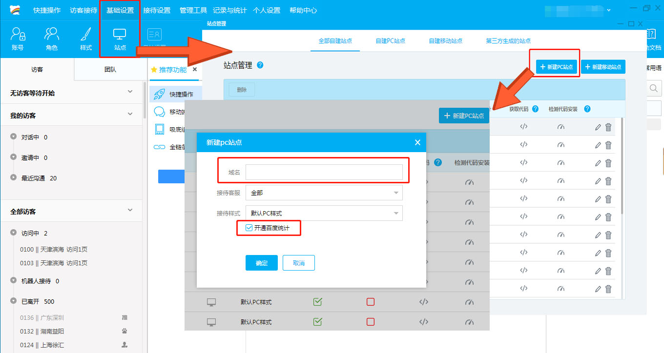Switch to the 团队 tab
Viewport: 664px width, 353px height.
point(110,70)
